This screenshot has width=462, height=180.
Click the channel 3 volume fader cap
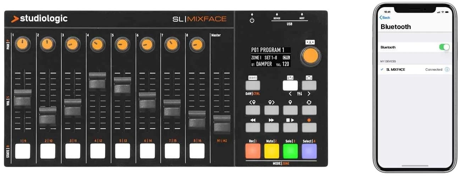(73, 107)
